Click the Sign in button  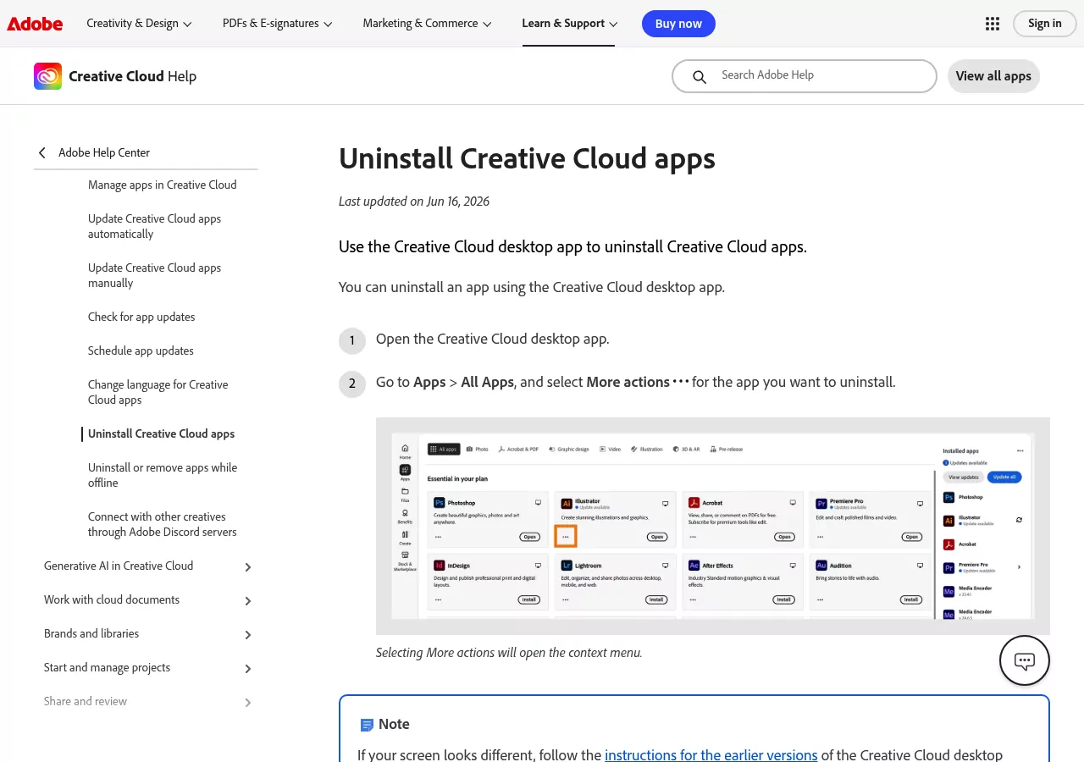coord(1044,24)
